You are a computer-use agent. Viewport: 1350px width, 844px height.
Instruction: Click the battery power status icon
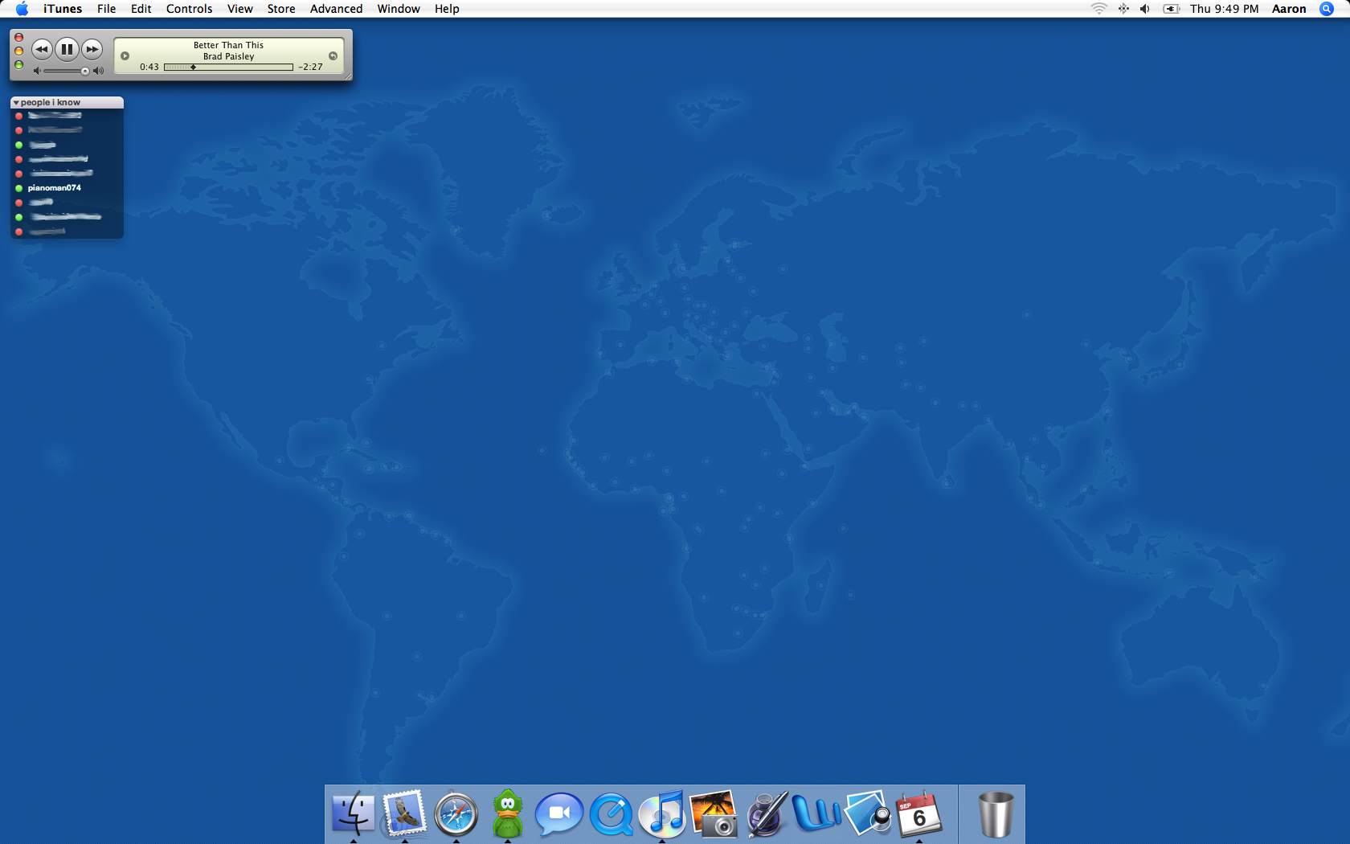(1172, 9)
